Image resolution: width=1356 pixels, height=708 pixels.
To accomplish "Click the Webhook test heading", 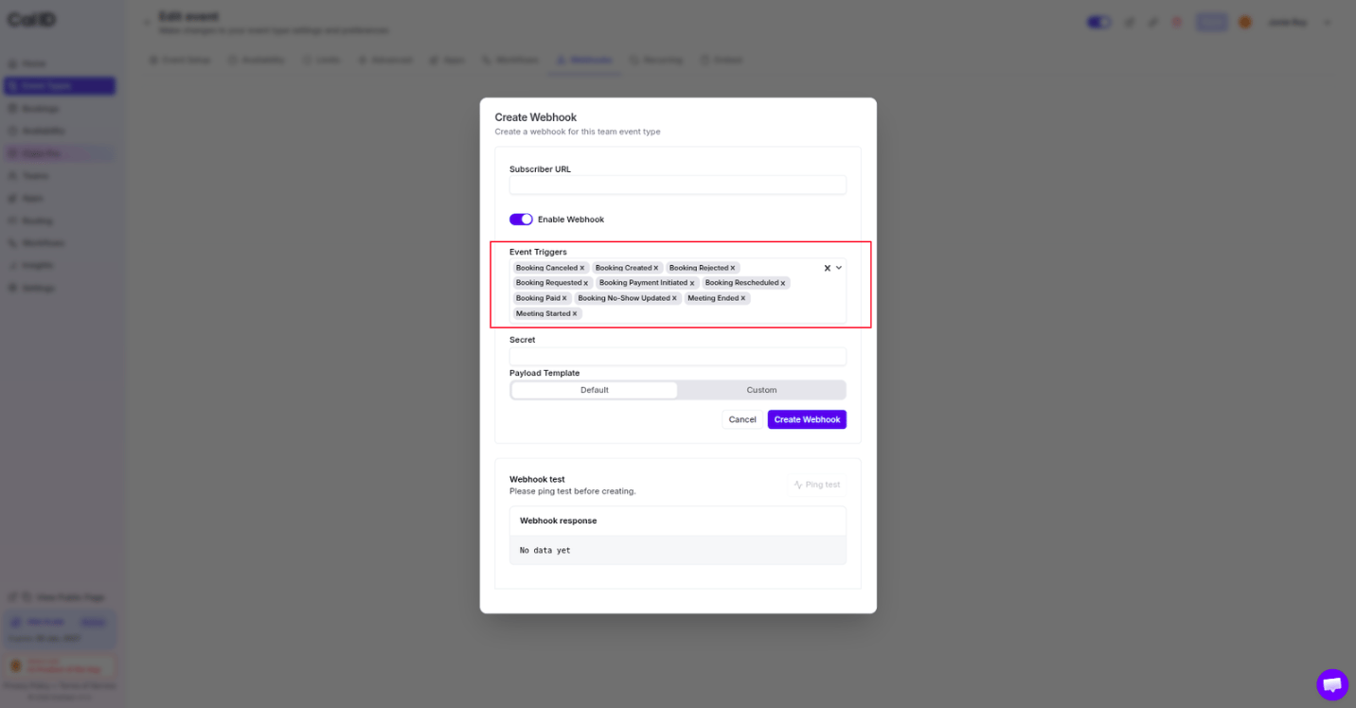I will pos(537,480).
